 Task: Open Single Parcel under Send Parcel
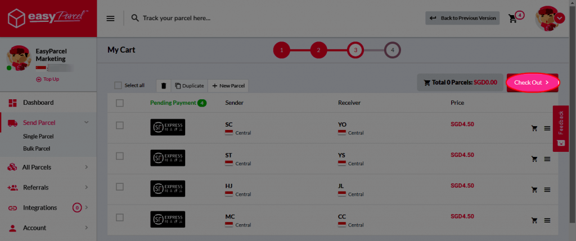(38, 136)
